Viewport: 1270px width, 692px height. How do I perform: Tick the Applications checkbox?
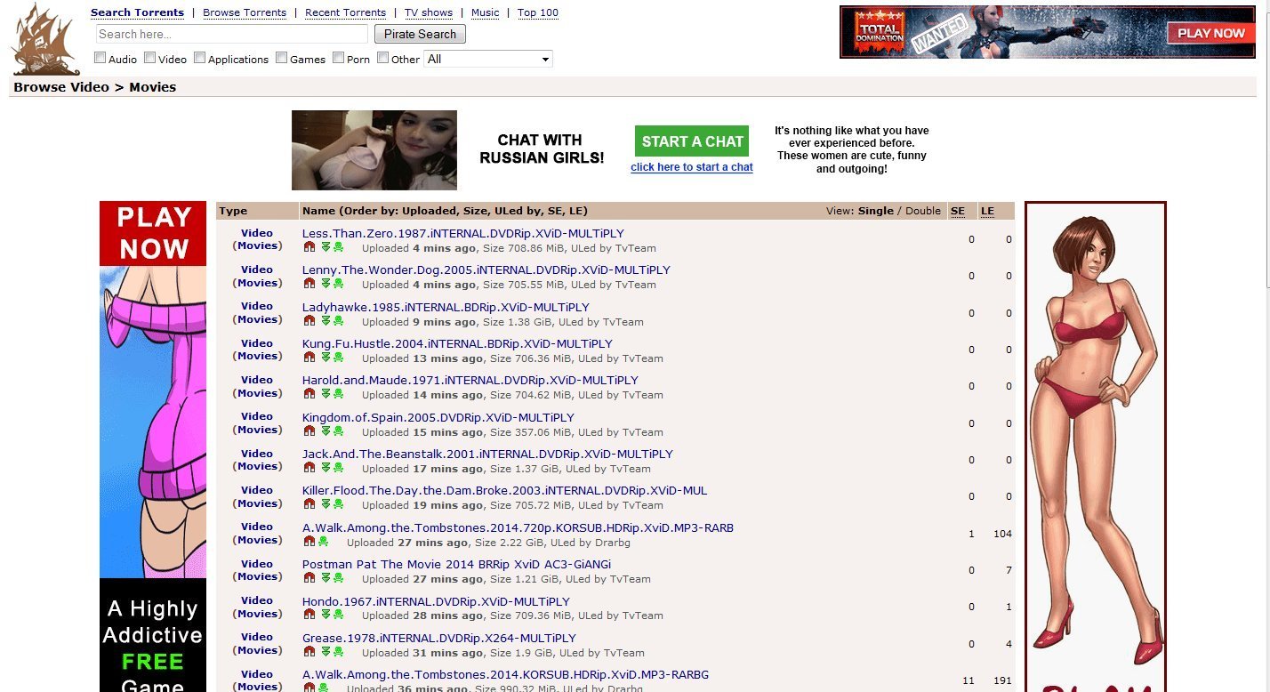point(200,58)
